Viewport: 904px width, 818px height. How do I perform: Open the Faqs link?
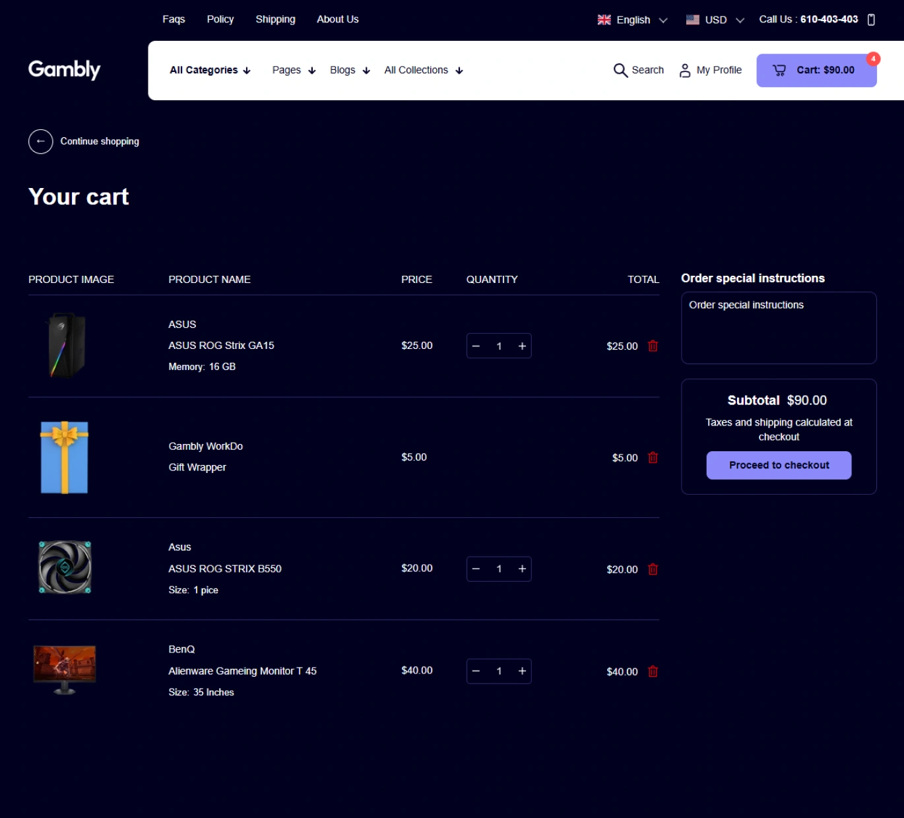pyautogui.click(x=174, y=19)
